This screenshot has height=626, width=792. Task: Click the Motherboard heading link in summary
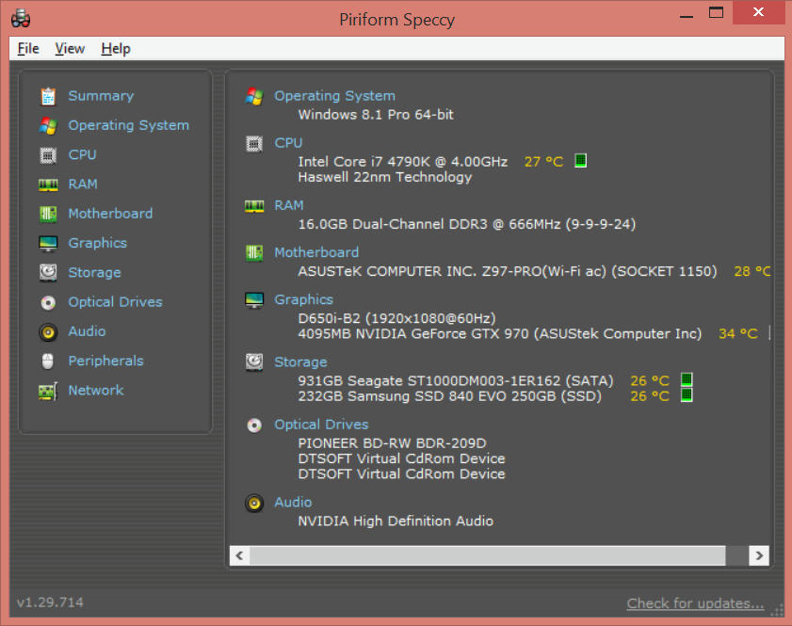(x=316, y=252)
